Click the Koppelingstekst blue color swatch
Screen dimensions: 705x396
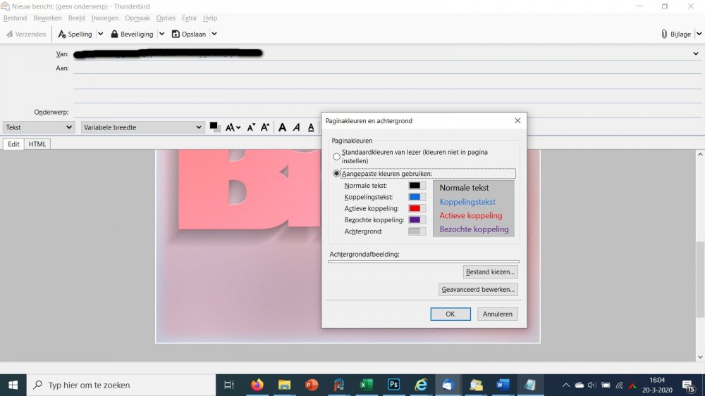(417, 197)
